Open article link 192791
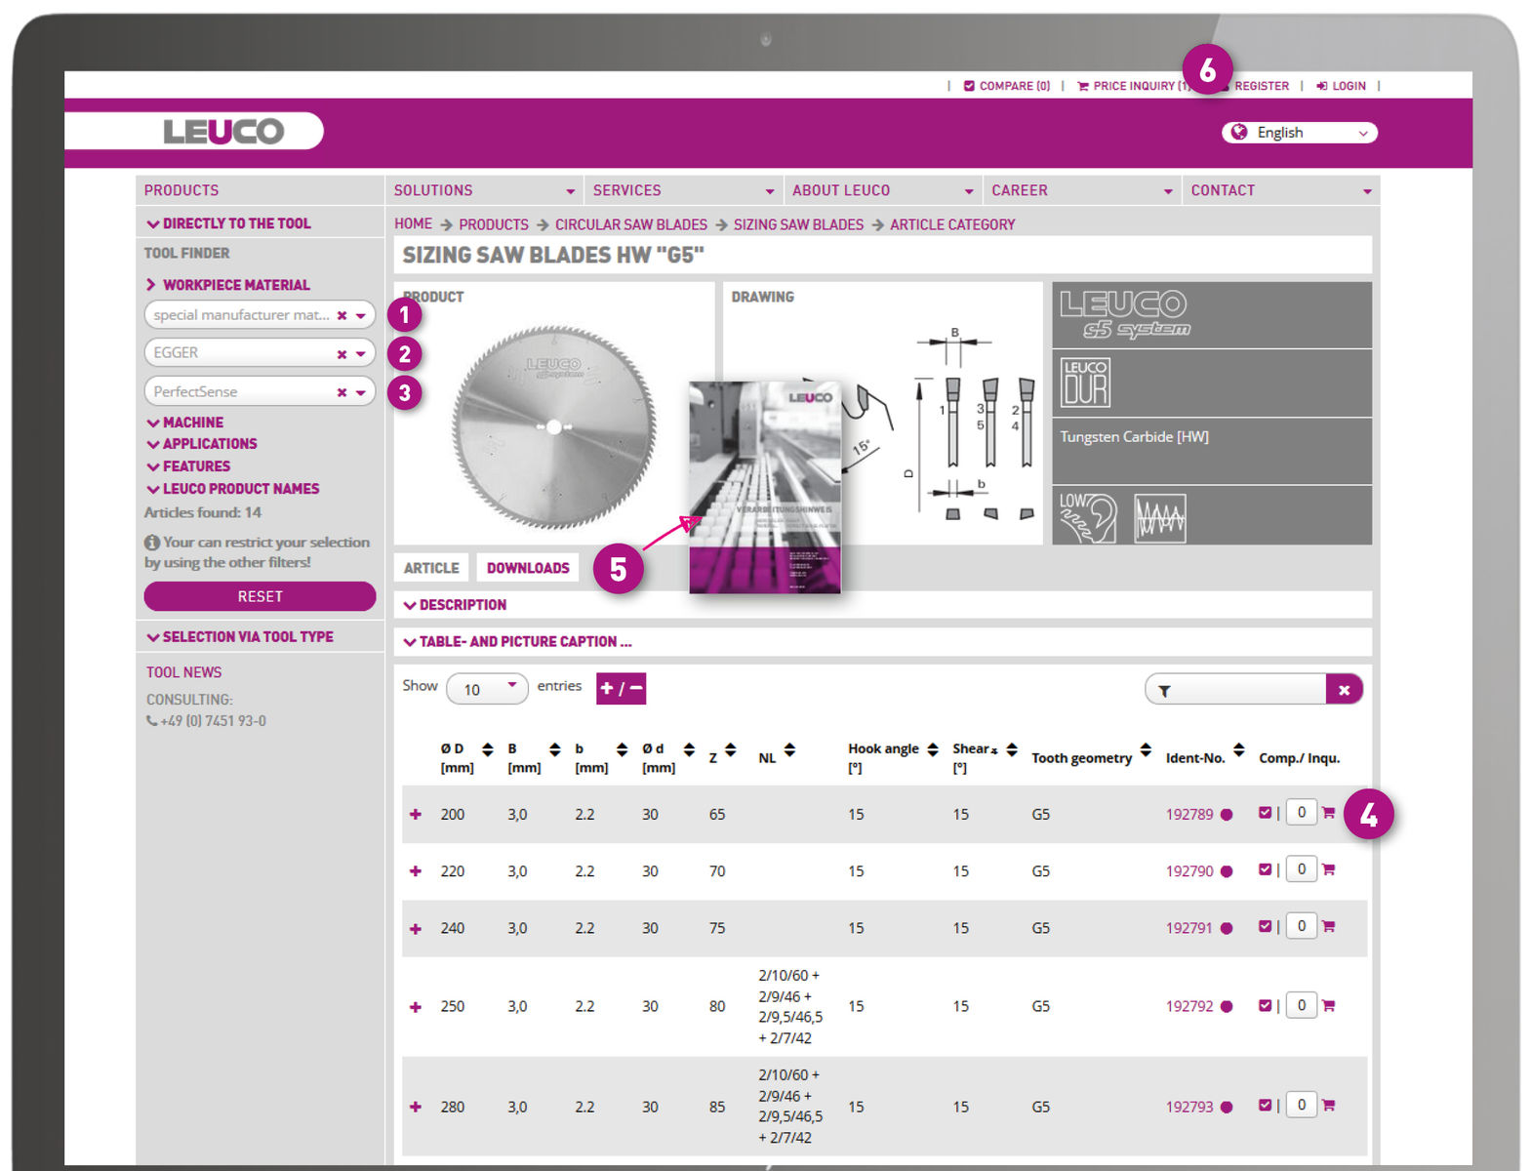 pyautogui.click(x=1188, y=928)
